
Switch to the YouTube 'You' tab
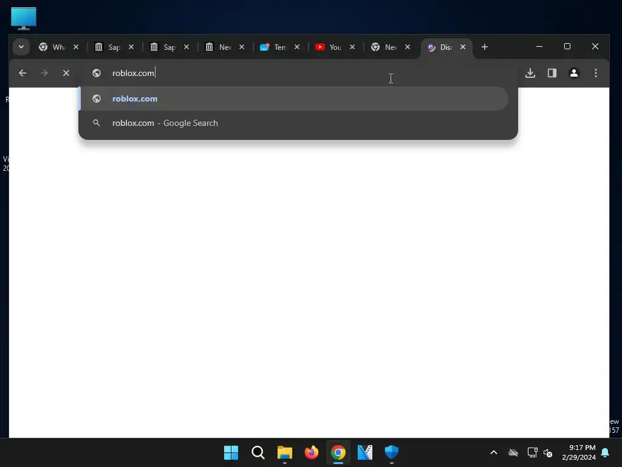[335, 47]
